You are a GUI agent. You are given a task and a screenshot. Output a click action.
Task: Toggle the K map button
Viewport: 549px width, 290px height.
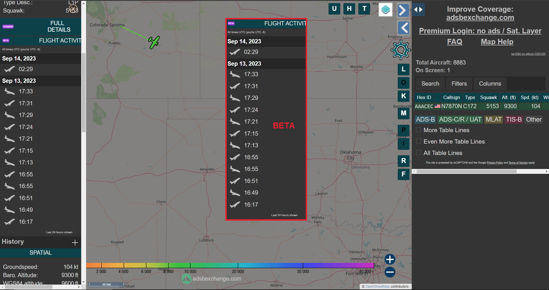[x=403, y=96]
